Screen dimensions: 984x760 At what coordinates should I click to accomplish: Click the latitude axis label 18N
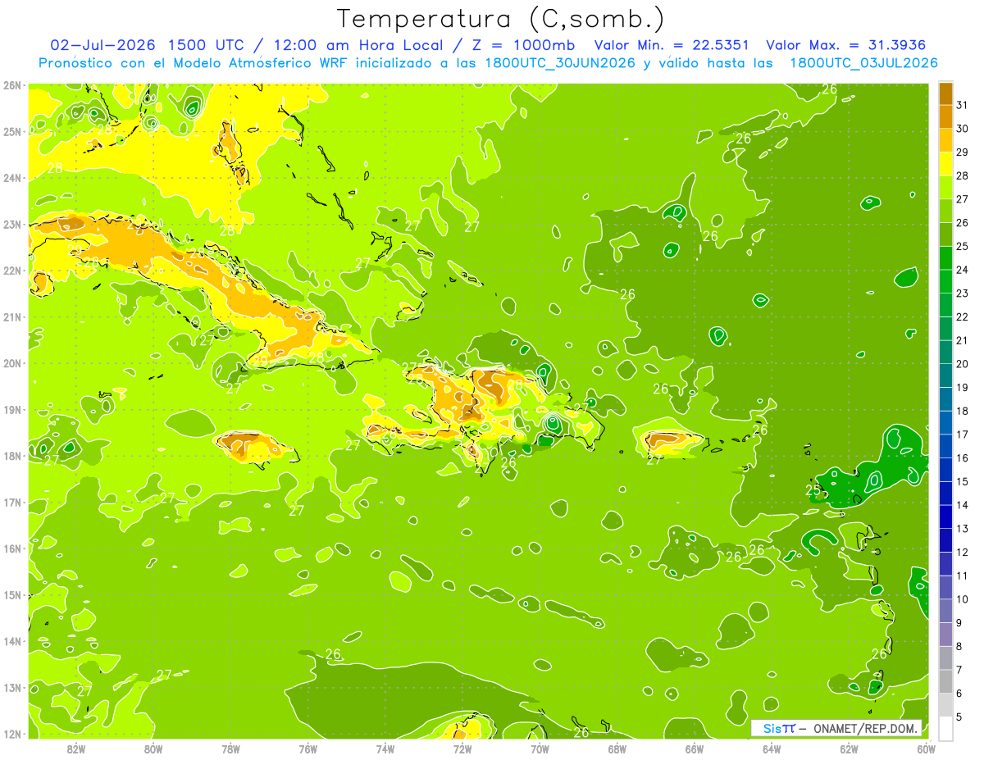click(x=12, y=456)
